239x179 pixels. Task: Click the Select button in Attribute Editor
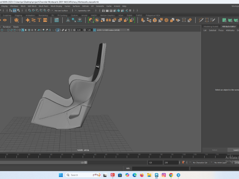(215, 150)
